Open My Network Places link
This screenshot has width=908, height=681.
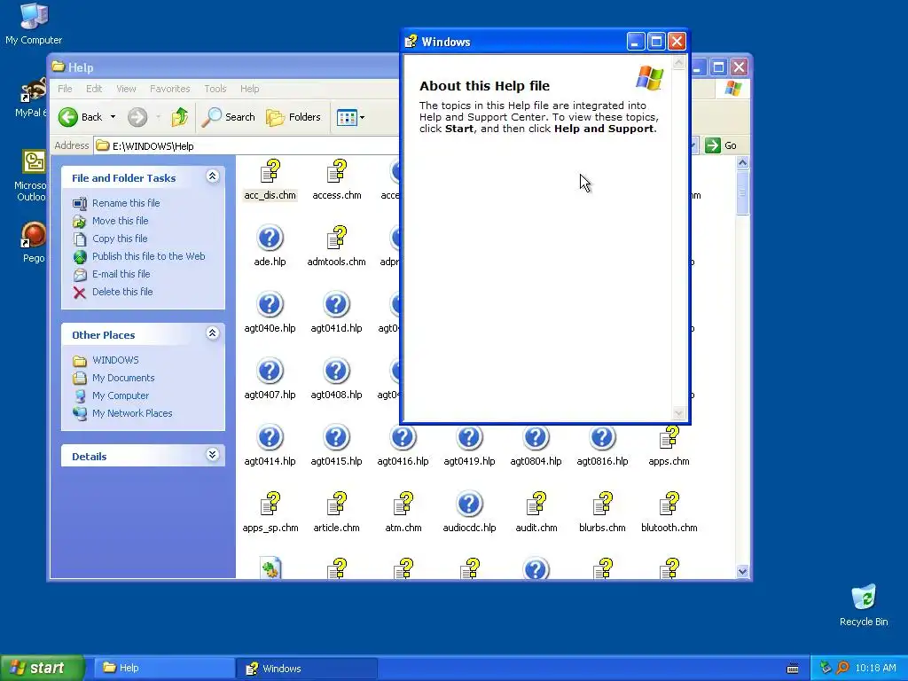coord(132,413)
